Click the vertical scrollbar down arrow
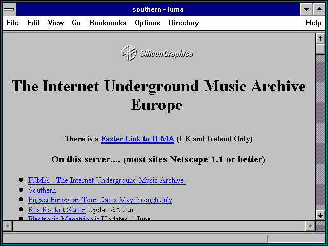 (320, 215)
